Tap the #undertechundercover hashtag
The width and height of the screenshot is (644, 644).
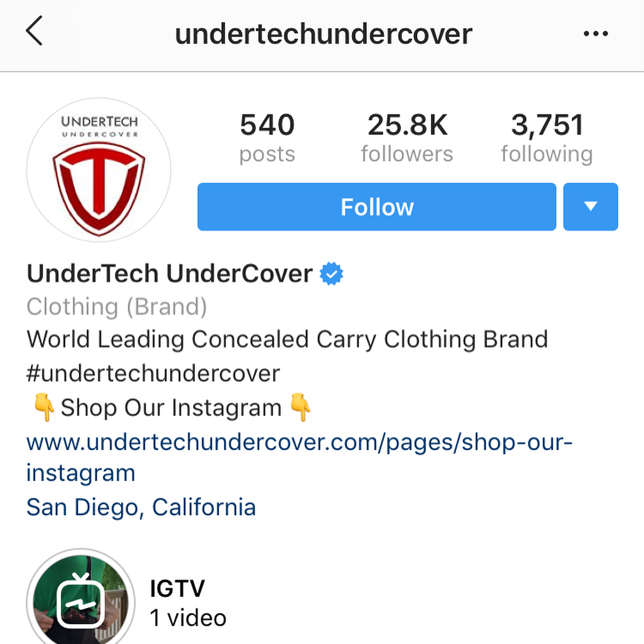coord(153,373)
